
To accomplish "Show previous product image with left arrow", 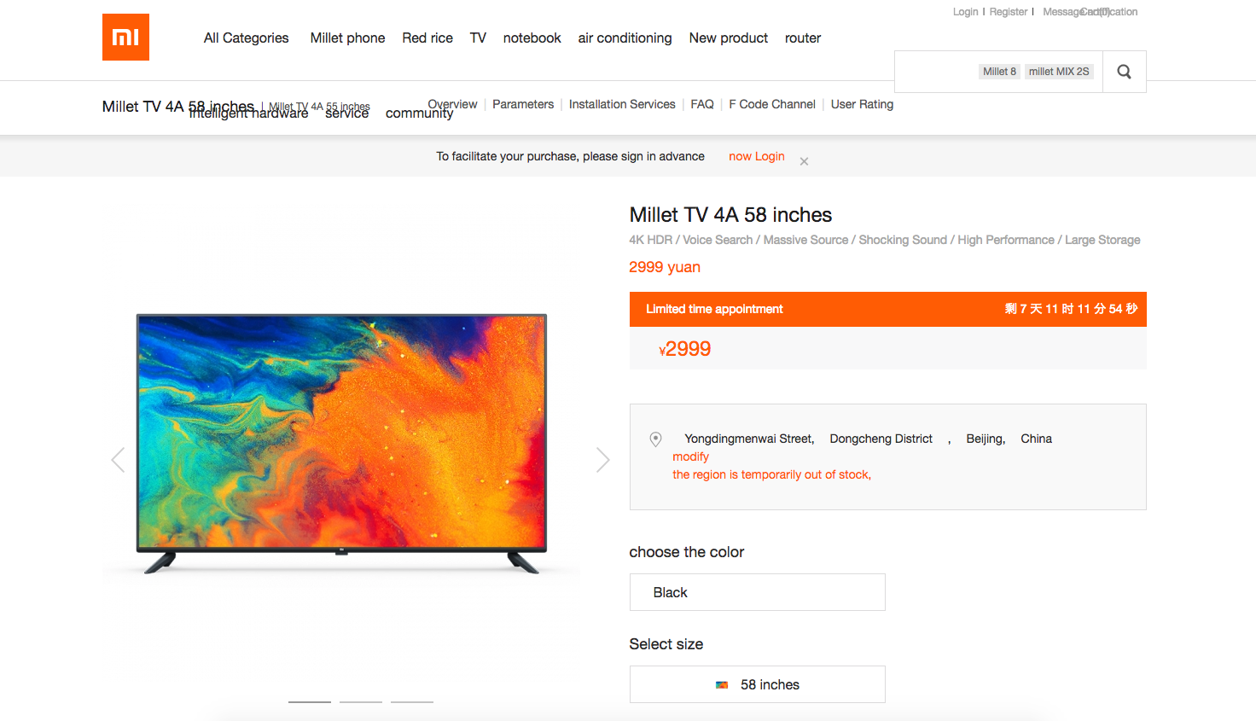I will point(118,460).
